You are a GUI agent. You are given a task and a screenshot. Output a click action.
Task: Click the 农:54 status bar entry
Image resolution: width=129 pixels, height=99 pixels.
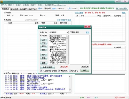(82, 97)
